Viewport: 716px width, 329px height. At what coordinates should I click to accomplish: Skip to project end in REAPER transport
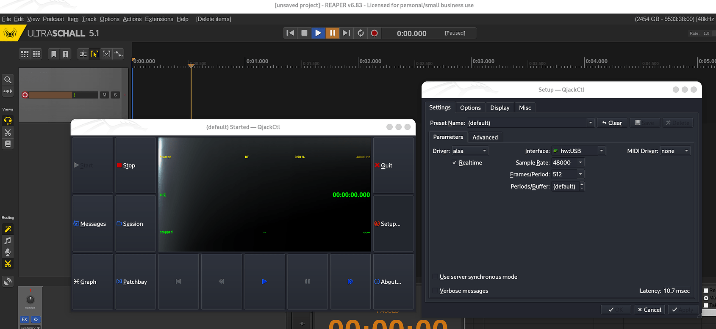coord(346,33)
